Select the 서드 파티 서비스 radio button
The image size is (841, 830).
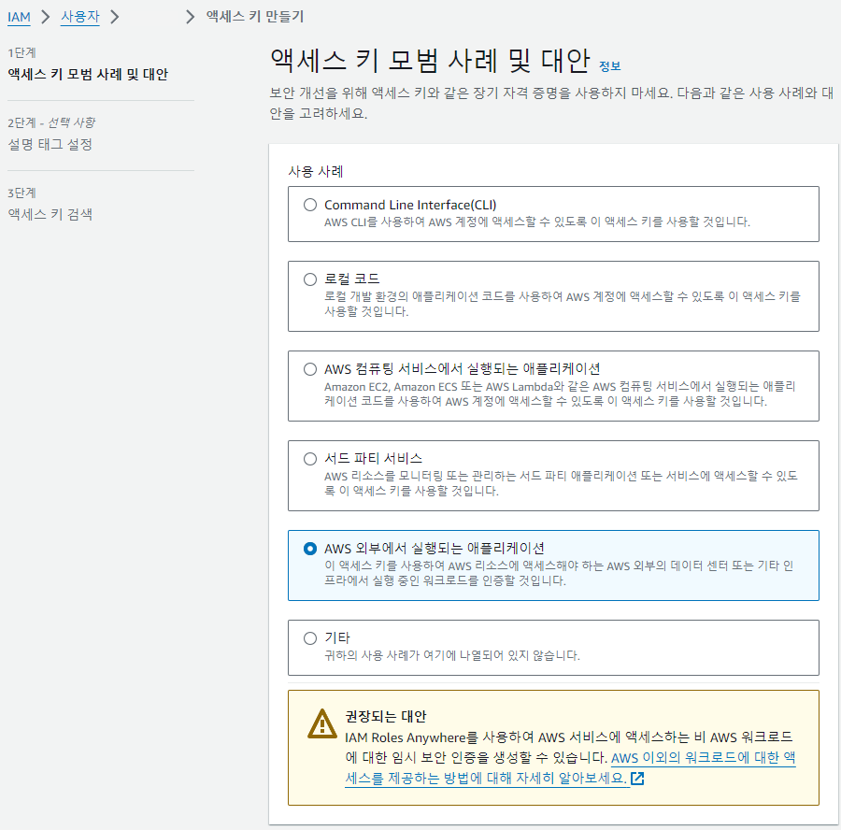pyautogui.click(x=310, y=459)
